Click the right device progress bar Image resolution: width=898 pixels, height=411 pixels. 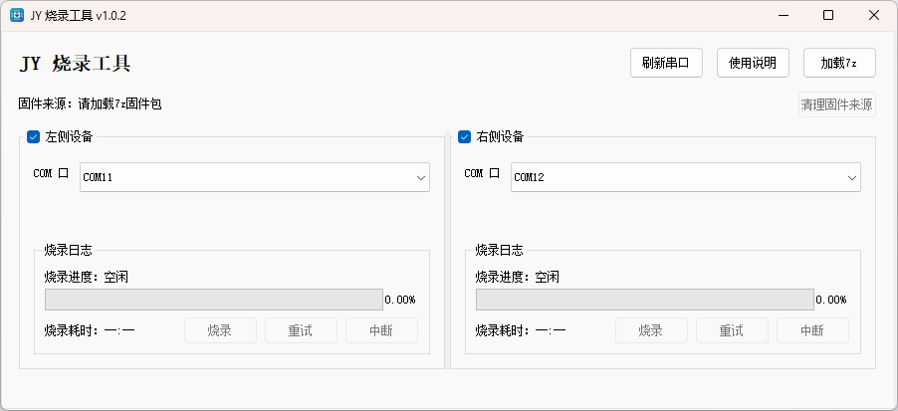645,300
